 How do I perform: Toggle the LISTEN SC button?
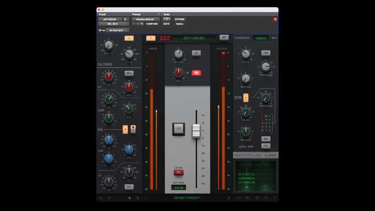point(179,172)
